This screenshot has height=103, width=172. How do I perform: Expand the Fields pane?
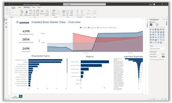click(167, 19)
